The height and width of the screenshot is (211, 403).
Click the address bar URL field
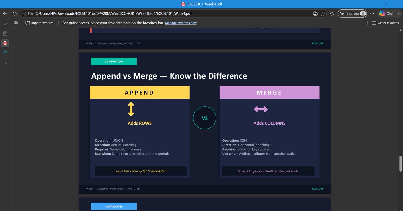[173, 14]
